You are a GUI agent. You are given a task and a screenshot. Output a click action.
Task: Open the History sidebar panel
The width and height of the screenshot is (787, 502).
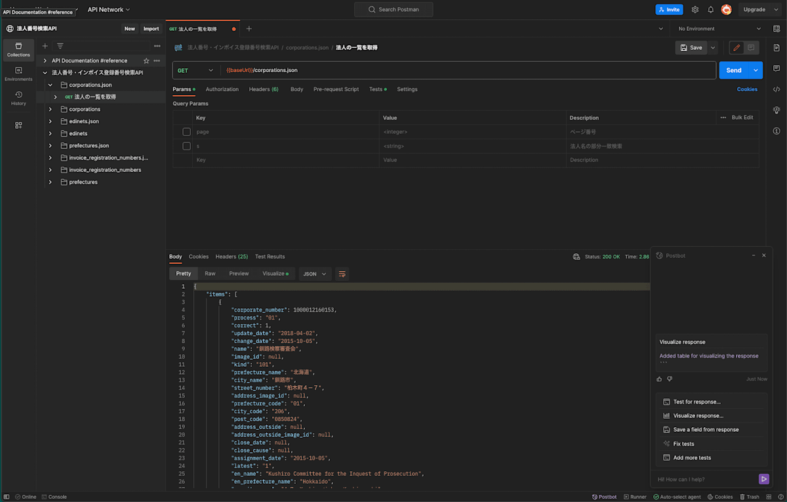click(18, 98)
